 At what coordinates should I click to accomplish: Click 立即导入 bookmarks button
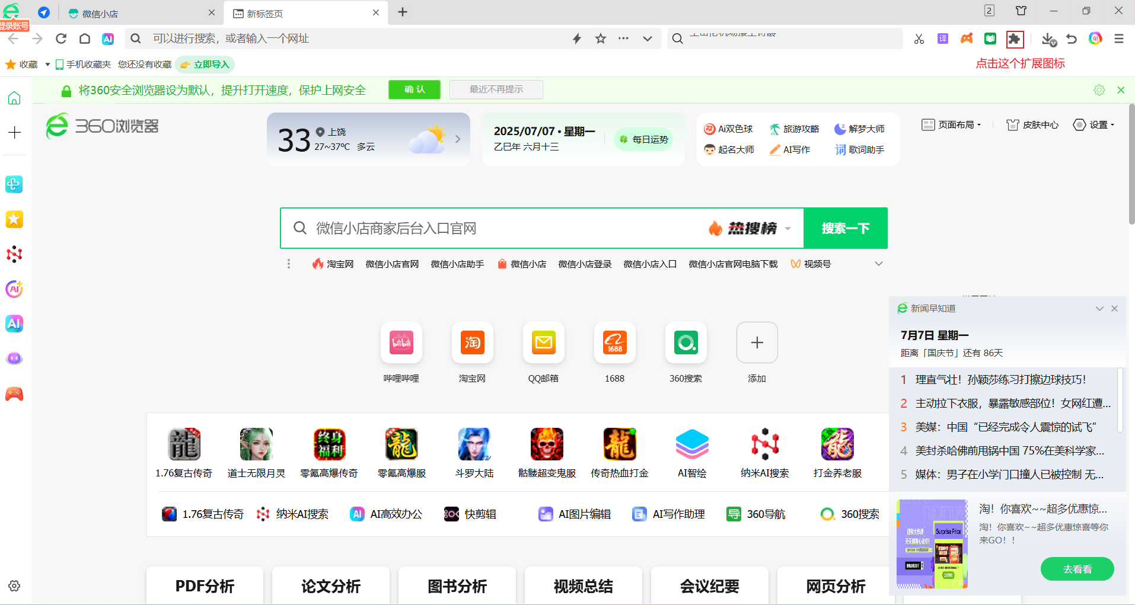coord(205,65)
